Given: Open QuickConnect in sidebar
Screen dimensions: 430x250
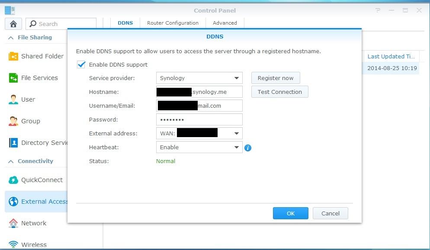Looking at the screenshot, I should coord(36,180).
